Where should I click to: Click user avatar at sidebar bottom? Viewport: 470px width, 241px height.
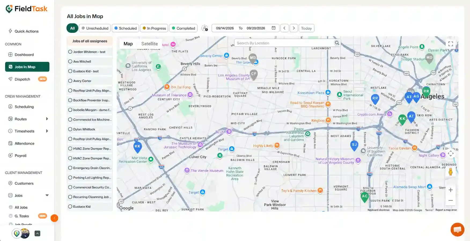25,233
